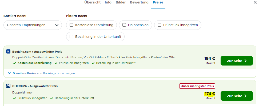Click the chevron beside 5 weitere Preise
259x106 pixels.
tap(9, 73)
